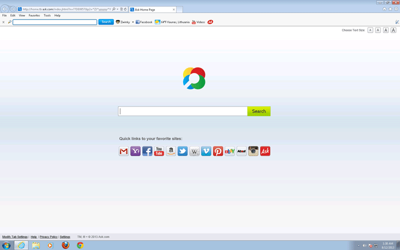Open the address bar search dropdown arrow

[x=117, y=9]
